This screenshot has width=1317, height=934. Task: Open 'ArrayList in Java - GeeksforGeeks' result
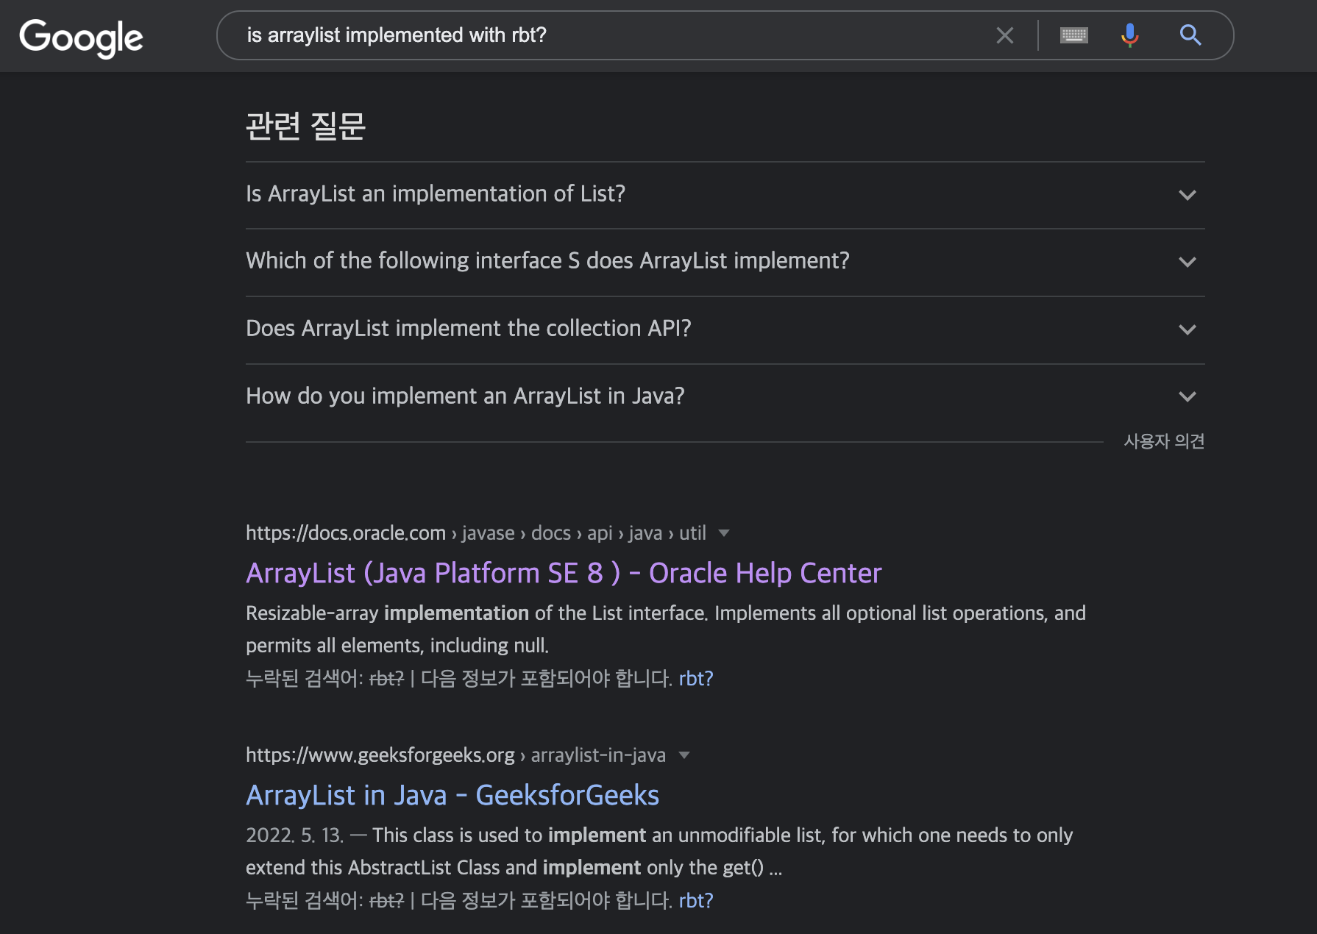click(x=452, y=795)
